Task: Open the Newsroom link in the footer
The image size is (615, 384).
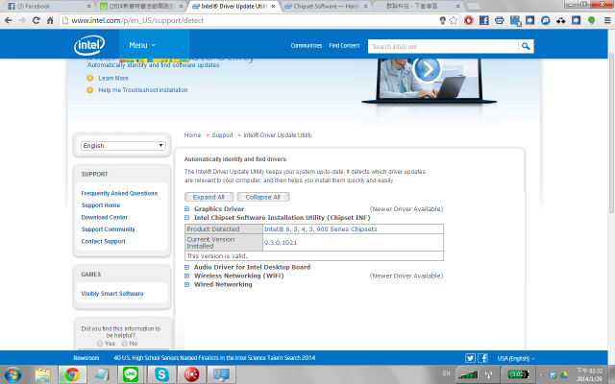Action: coord(86,358)
